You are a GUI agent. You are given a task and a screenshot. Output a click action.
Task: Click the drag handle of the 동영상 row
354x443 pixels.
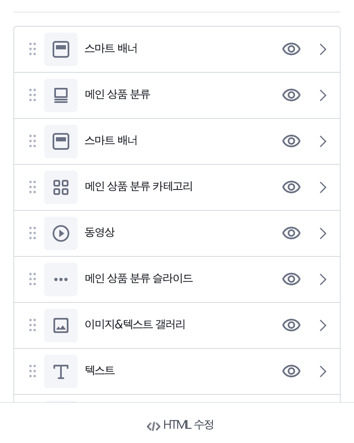33,233
